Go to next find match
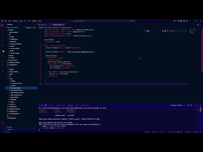 point(180,31)
